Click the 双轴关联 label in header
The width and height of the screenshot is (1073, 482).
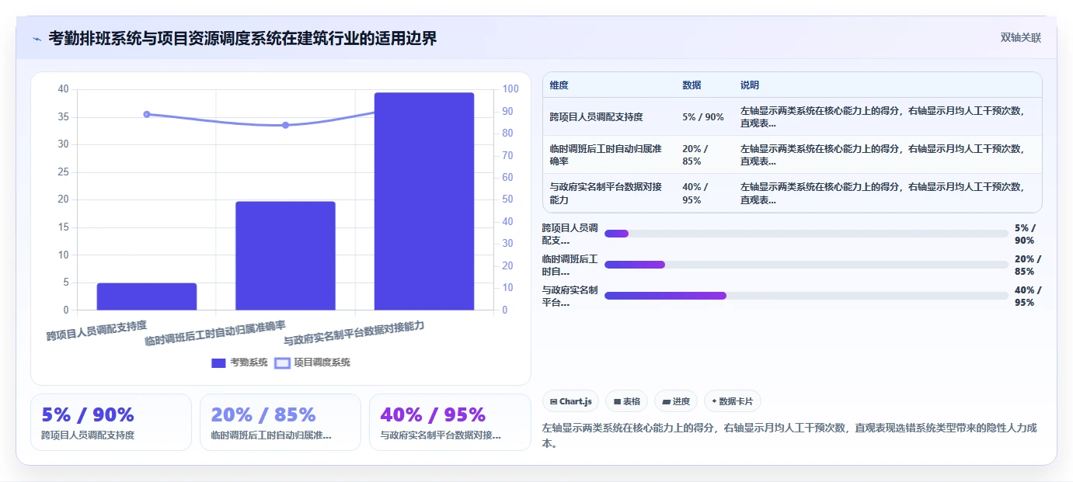1020,38
